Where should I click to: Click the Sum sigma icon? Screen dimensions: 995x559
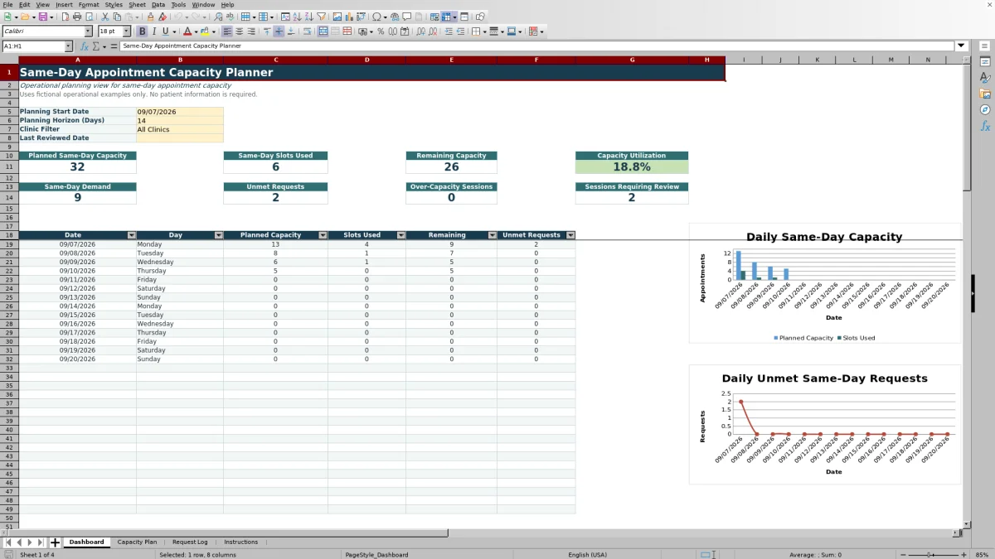pos(95,46)
